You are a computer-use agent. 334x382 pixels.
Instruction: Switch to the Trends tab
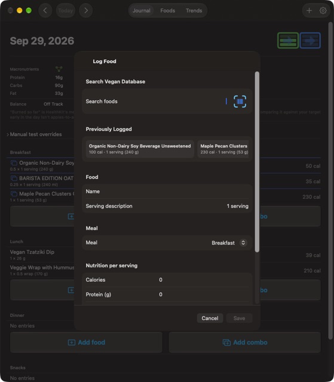pos(194,11)
